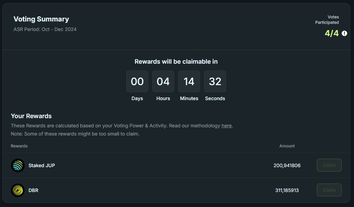
Task: Click the Staked JUP token logo
Action: click(x=18, y=165)
